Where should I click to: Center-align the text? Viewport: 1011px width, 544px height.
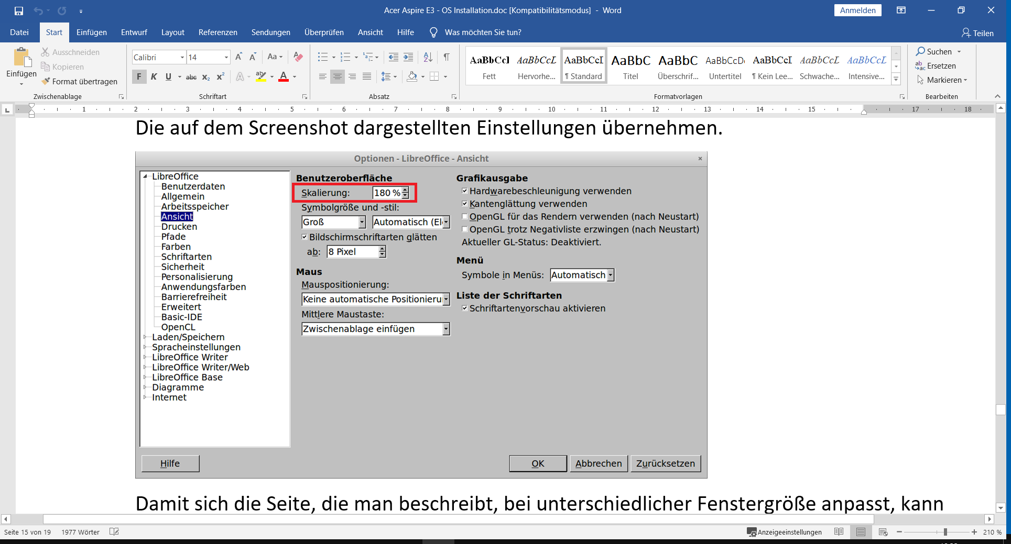(338, 76)
